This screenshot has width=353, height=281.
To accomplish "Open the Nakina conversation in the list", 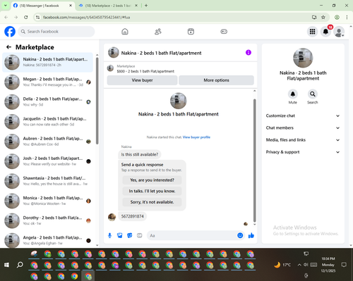I will click(47, 62).
